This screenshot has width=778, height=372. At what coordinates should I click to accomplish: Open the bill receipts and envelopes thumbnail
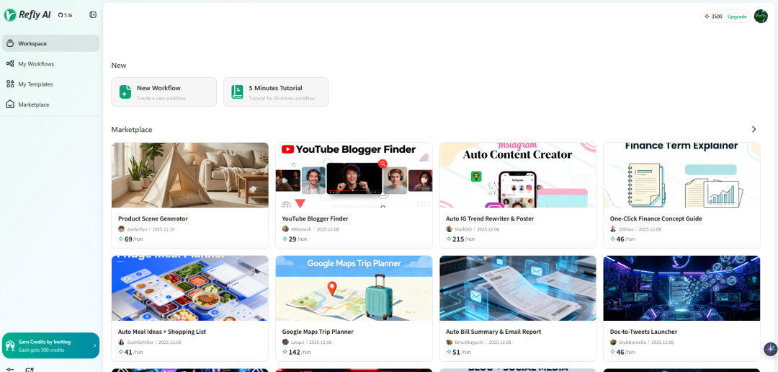click(518, 288)
